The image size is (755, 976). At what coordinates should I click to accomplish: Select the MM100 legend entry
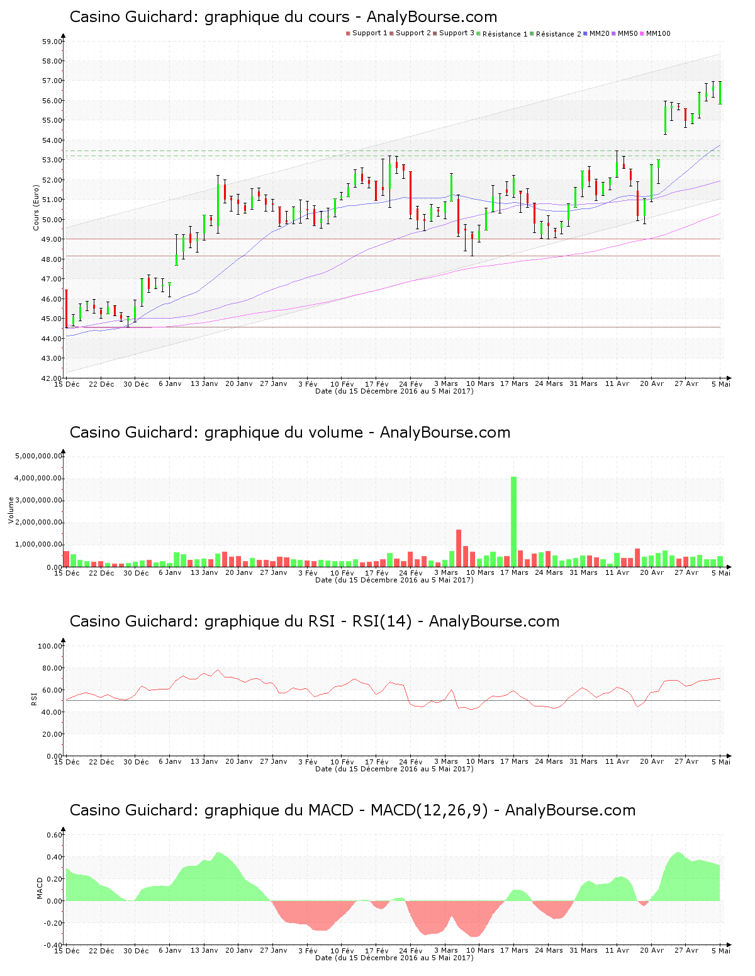[655, 33]
